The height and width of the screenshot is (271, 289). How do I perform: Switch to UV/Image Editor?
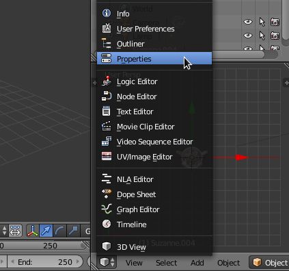click(x=154, y=157)
